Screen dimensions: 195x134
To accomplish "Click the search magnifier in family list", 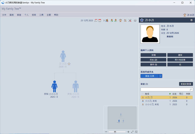I will coord(191,90).
